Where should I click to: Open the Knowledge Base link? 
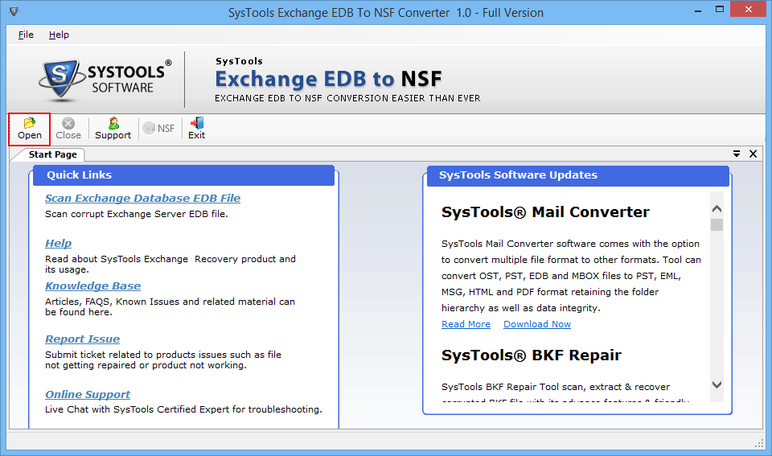[x=92, y=286]
